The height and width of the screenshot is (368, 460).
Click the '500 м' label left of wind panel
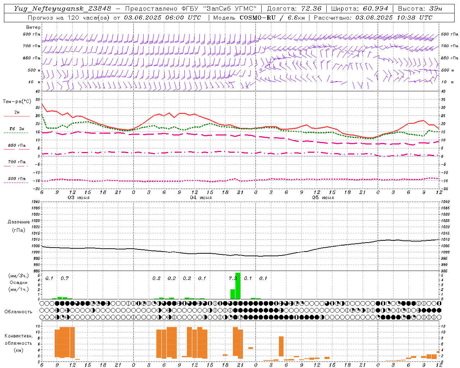coord(34,70)
